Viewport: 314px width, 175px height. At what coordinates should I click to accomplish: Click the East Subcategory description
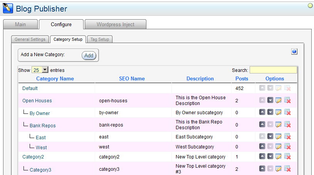coord(194,137)
